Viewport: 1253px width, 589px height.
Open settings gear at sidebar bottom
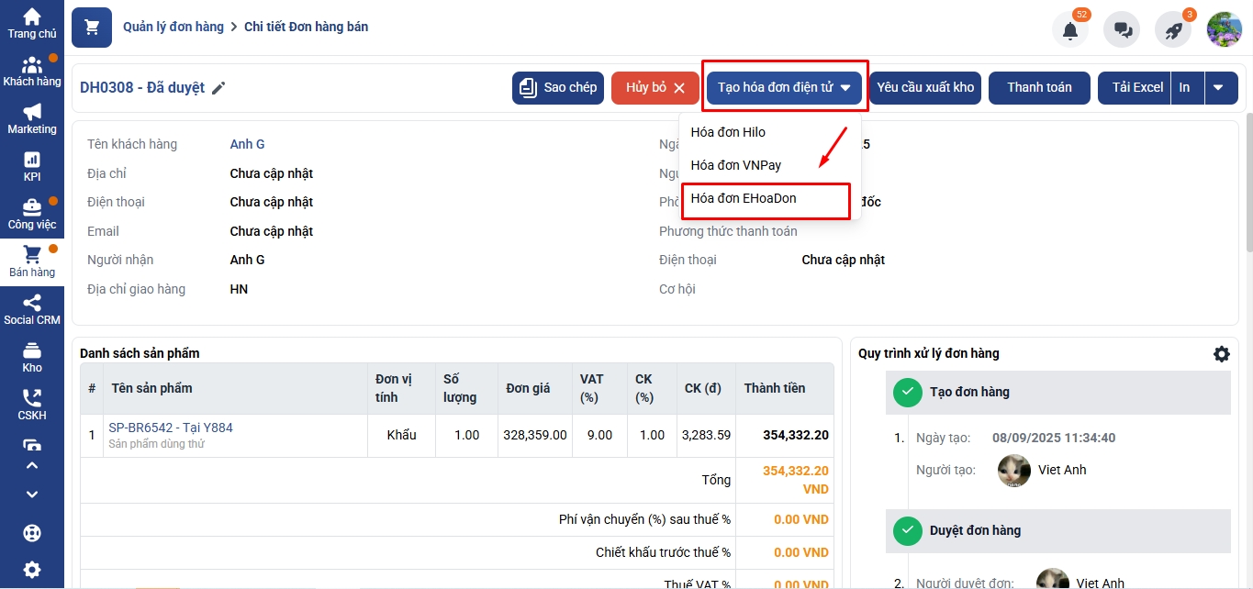point(32,570)
